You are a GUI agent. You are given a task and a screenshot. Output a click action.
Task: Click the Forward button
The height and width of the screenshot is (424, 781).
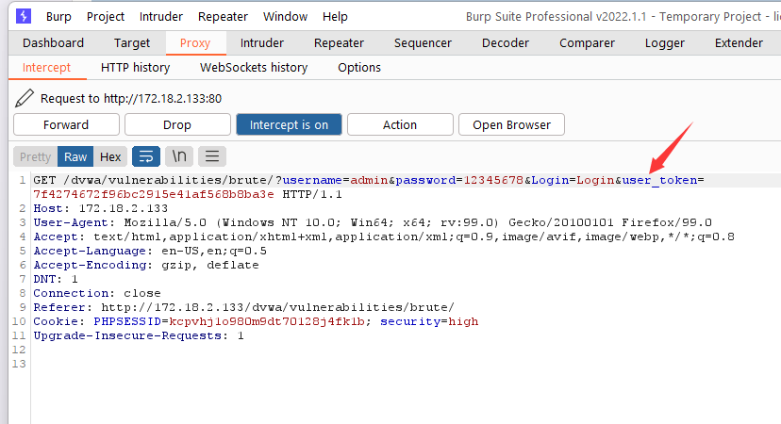point(66,124)
